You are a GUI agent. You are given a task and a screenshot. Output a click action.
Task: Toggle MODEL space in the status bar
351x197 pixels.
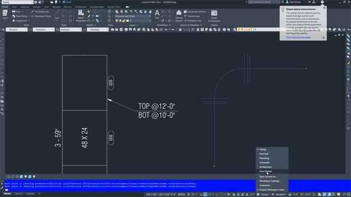pyautogui.click(x=182, y=194)
